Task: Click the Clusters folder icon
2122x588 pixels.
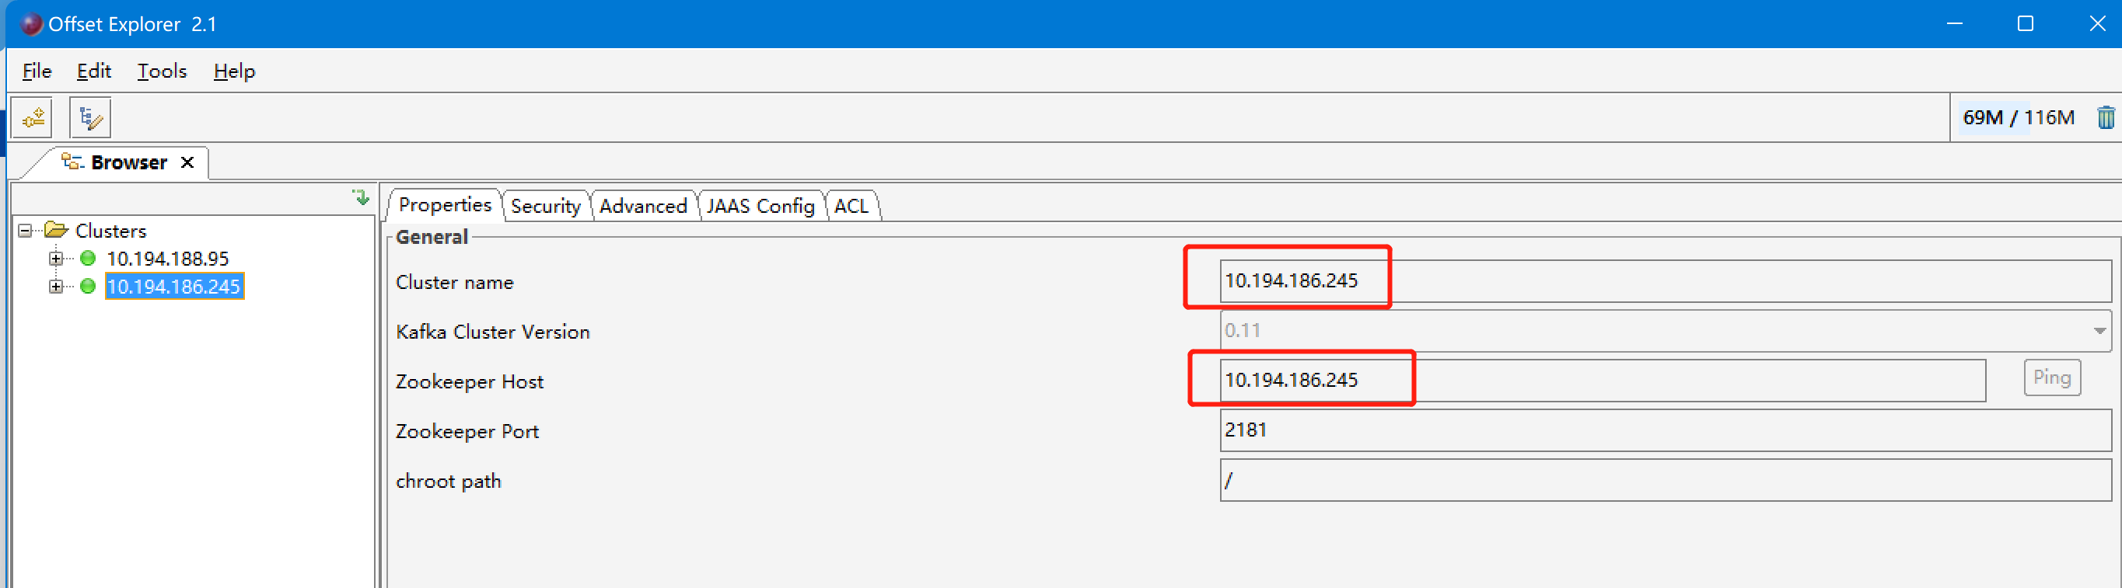Action: click(56, 229)
